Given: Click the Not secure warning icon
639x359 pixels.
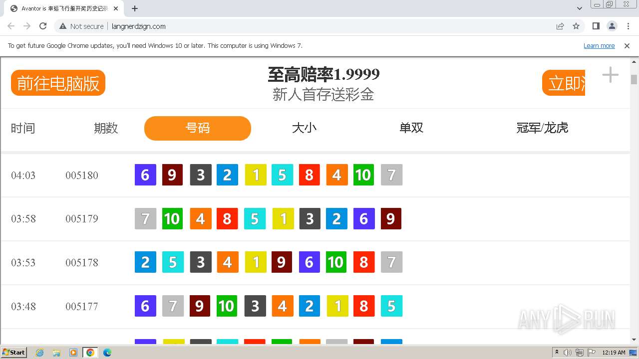Looking at the screenshot, I should click(63, 26).
